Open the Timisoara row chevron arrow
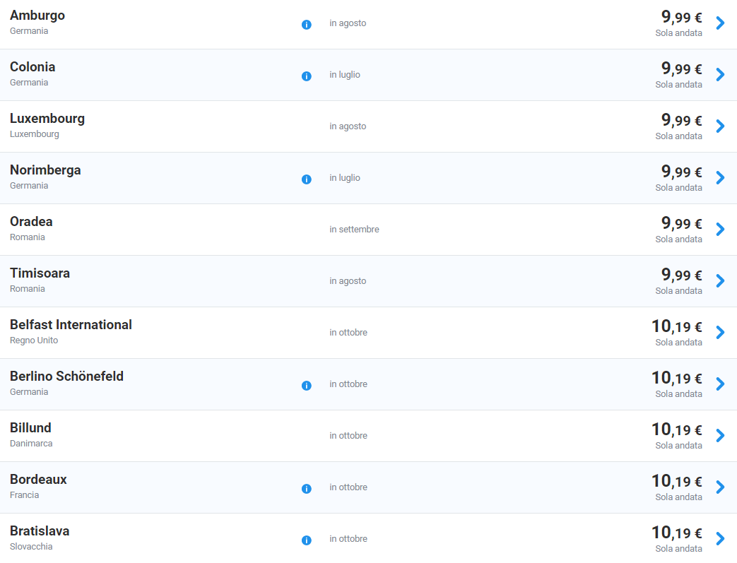 click(x=720, y=280)
